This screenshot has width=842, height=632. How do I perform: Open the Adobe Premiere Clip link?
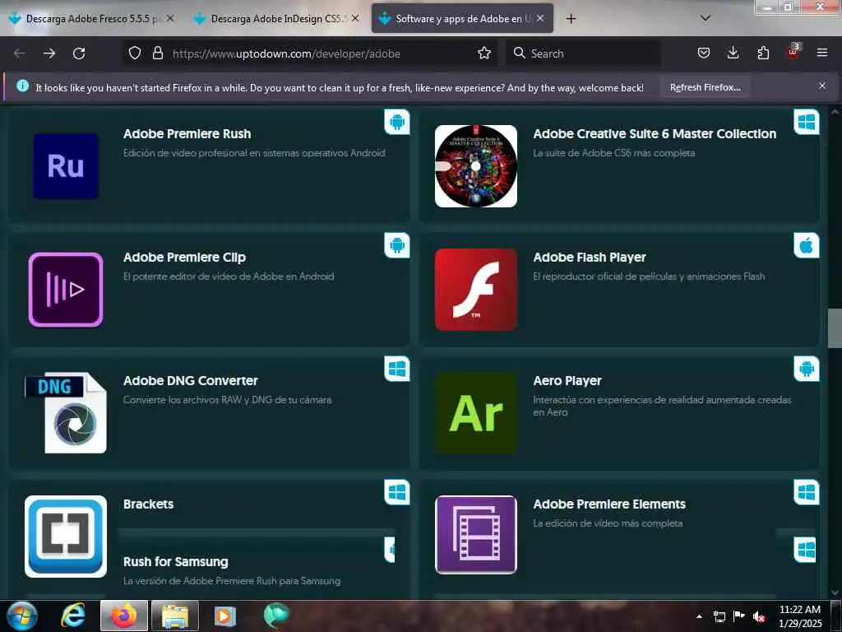click(x=184, y=258)
